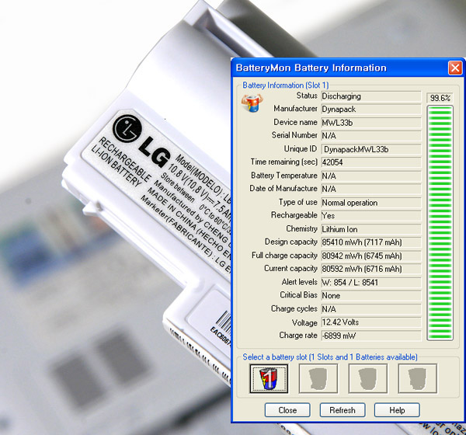
Task: Click the Full charge capacity value 80942 mWh
Action: [x=371, y=256]
